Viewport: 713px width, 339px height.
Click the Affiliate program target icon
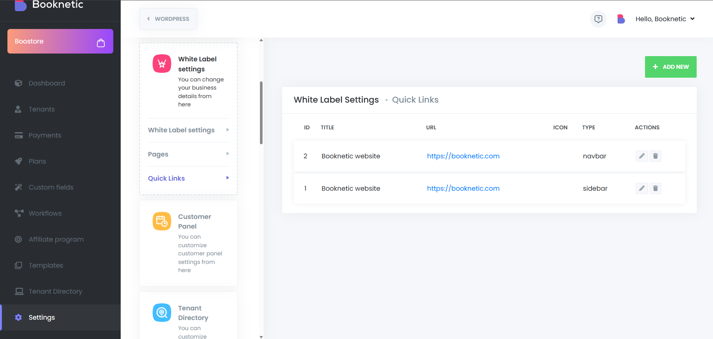[x=18, y=239]
